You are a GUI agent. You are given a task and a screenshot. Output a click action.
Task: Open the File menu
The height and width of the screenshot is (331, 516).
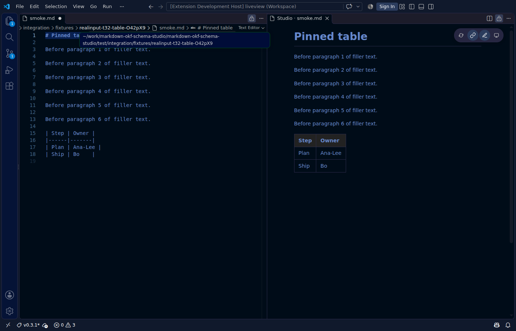point(20,7)
